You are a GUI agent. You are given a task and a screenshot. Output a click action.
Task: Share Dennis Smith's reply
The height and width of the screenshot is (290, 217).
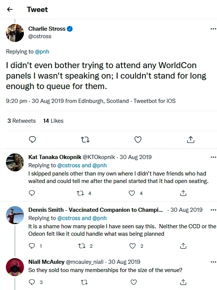pos(183,246)
